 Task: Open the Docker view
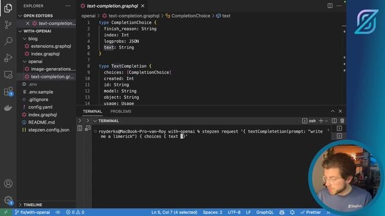[8, 108]
